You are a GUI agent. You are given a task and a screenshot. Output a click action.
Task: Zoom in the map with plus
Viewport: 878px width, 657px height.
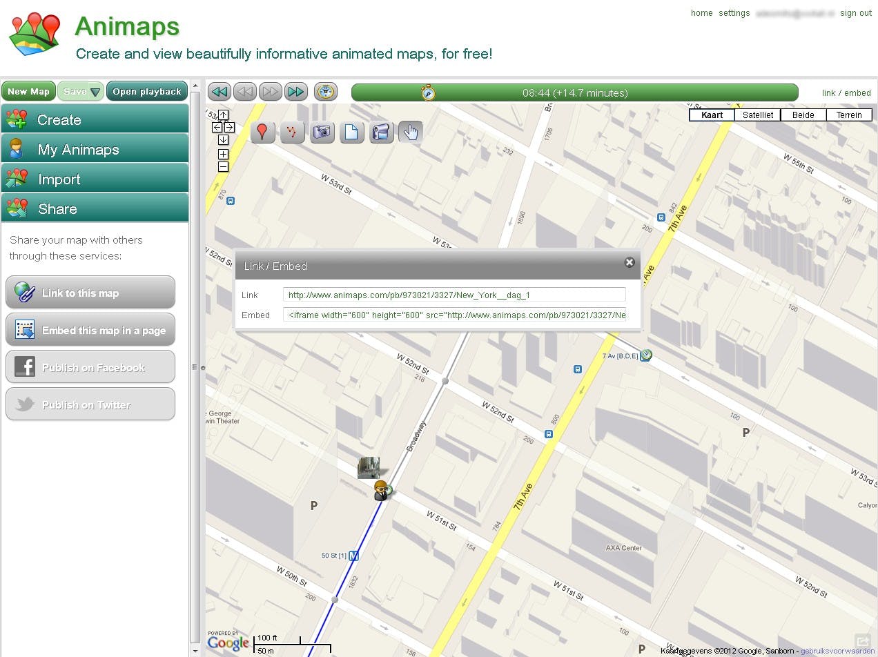coord(223,154)
